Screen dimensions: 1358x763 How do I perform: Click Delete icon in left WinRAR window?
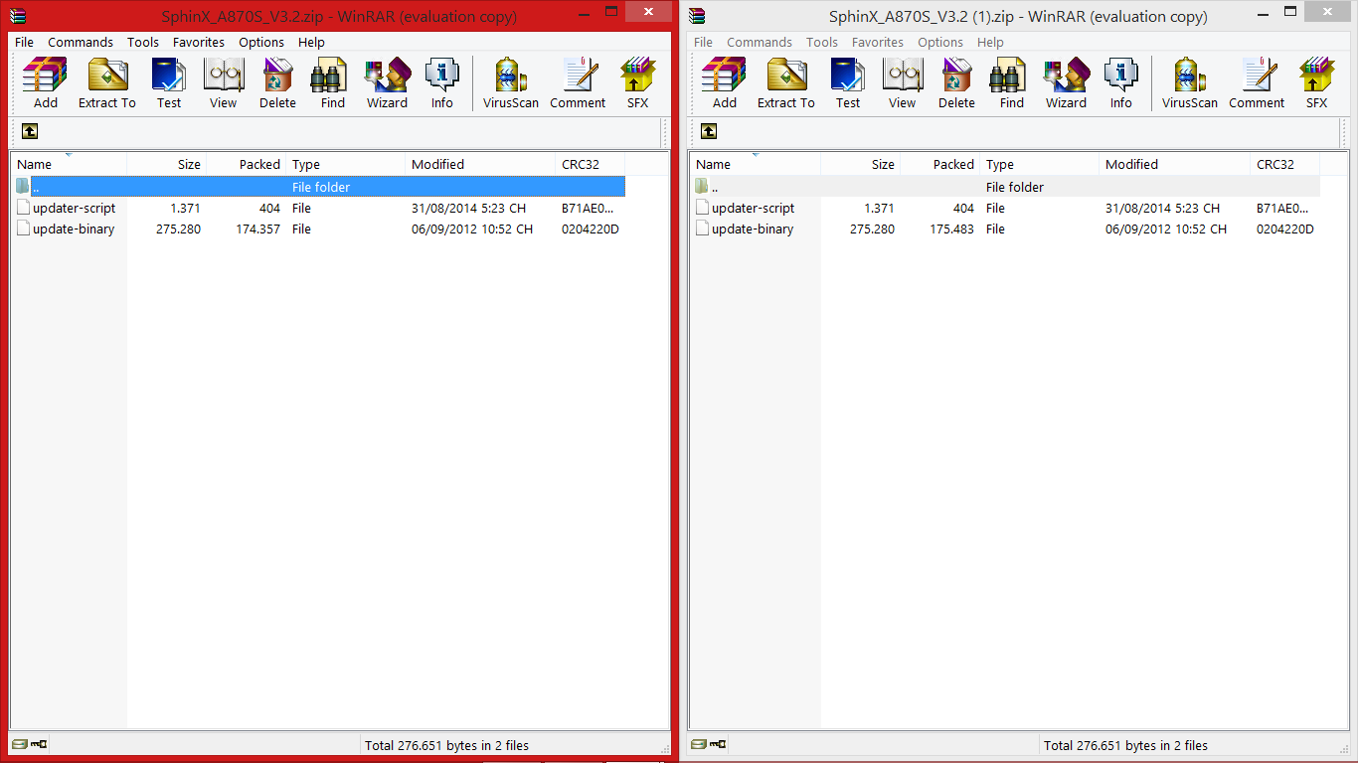point(278,83)
